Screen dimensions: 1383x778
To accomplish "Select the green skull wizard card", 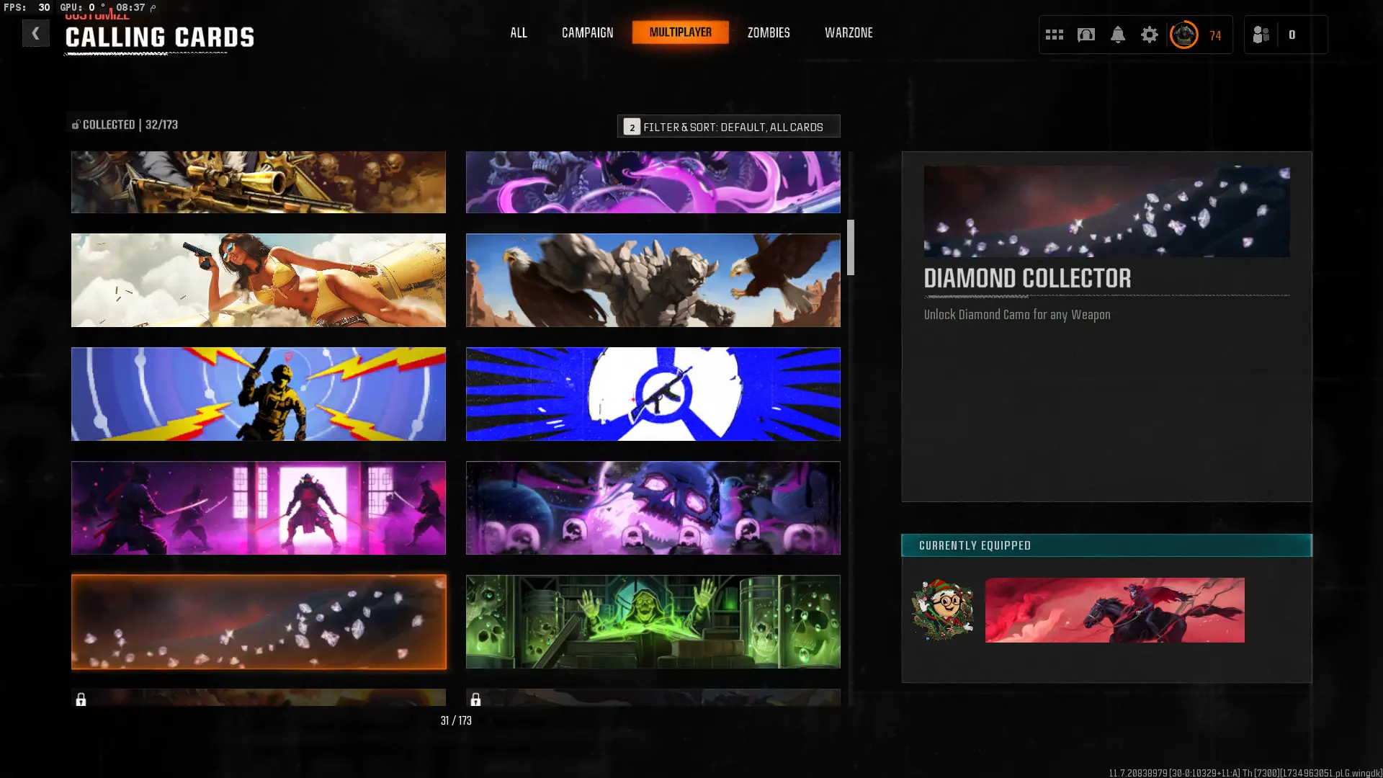I will point(653,622).
